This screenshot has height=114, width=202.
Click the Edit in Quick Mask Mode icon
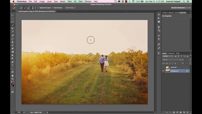pyautogui.click(x=12, y=89)
